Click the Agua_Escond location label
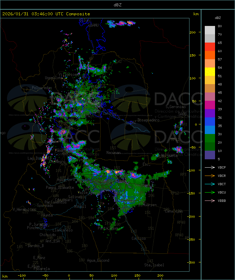This screenshot has width=235, height=280. [98, 260]
